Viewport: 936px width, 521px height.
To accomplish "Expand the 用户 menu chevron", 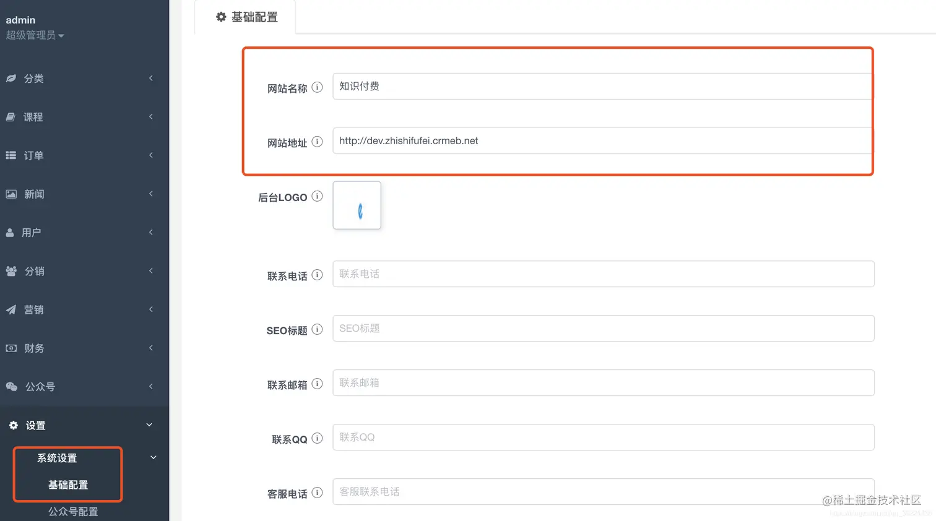I will [x=150, y=232].
